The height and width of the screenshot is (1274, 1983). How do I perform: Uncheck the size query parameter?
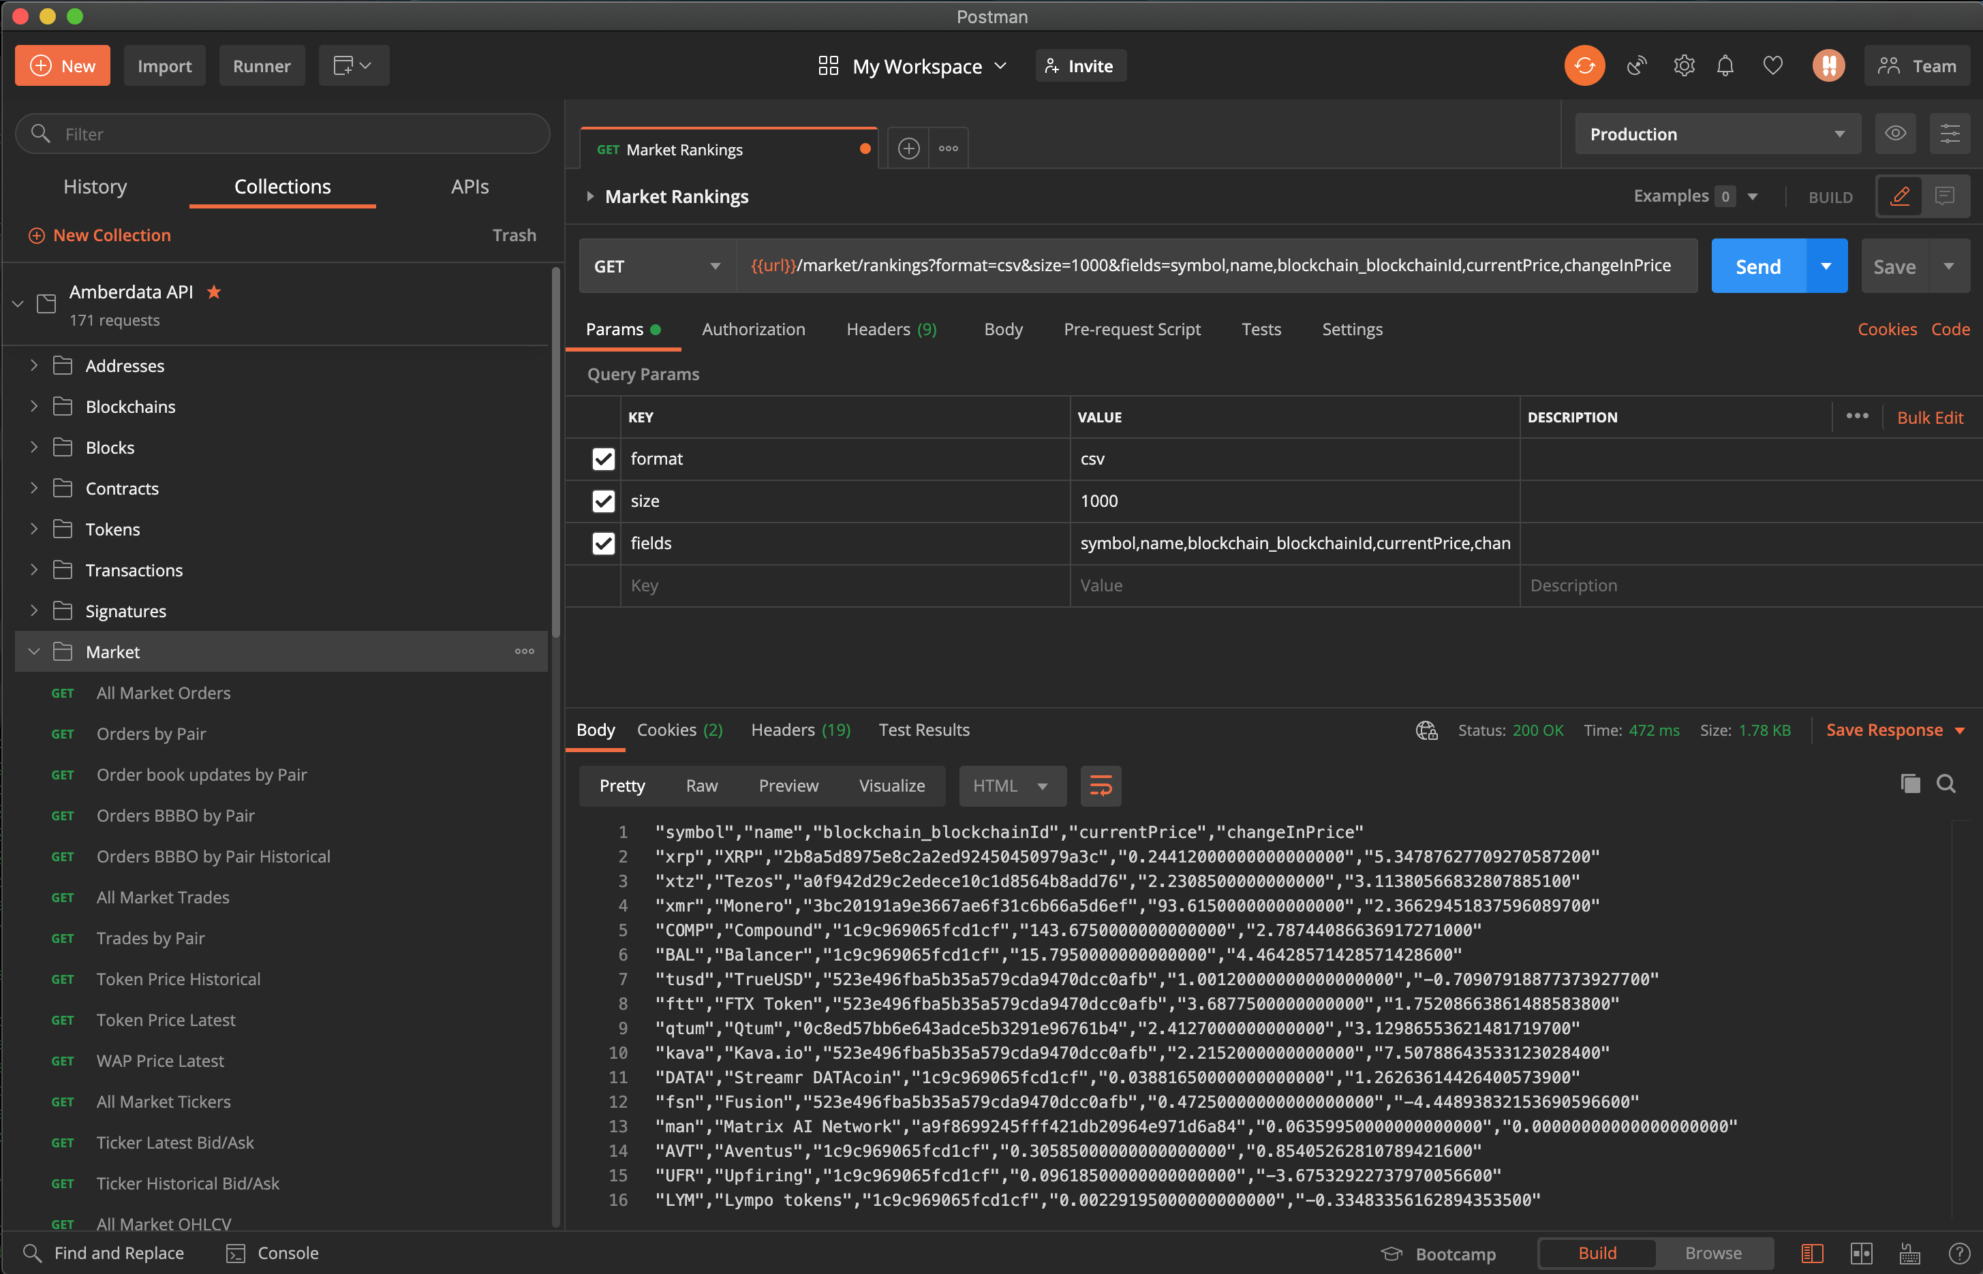point(603,501)
